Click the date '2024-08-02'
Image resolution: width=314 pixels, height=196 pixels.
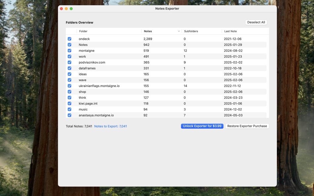pos(233,50)
